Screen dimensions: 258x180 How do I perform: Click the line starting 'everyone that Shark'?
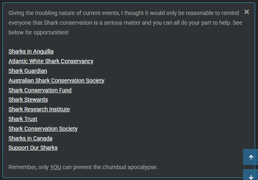[125, 23]
